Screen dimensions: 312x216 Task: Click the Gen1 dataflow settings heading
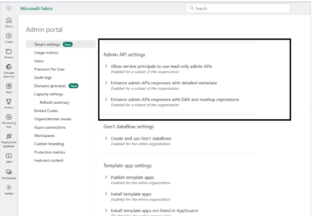pos(129,127)
